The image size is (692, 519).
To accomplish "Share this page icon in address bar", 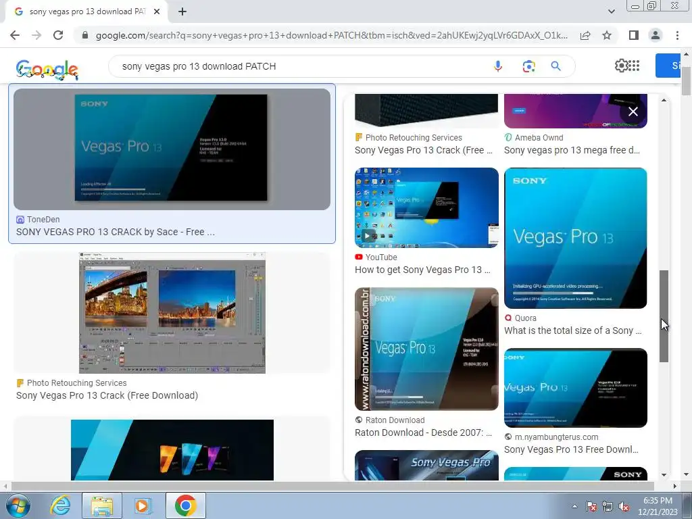I will (x=585, y=35).
